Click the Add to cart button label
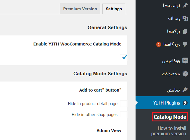The image size is (190, 140). point(100,90)
